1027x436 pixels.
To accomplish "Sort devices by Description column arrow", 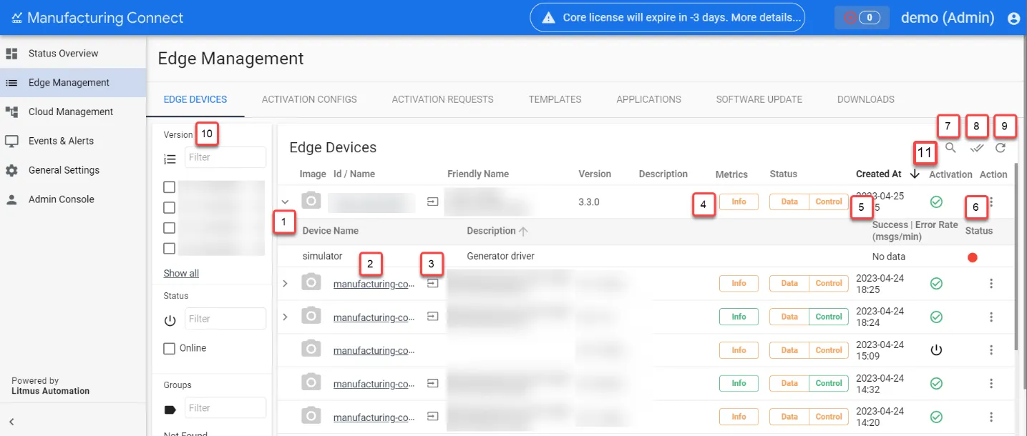I will 523,231.
